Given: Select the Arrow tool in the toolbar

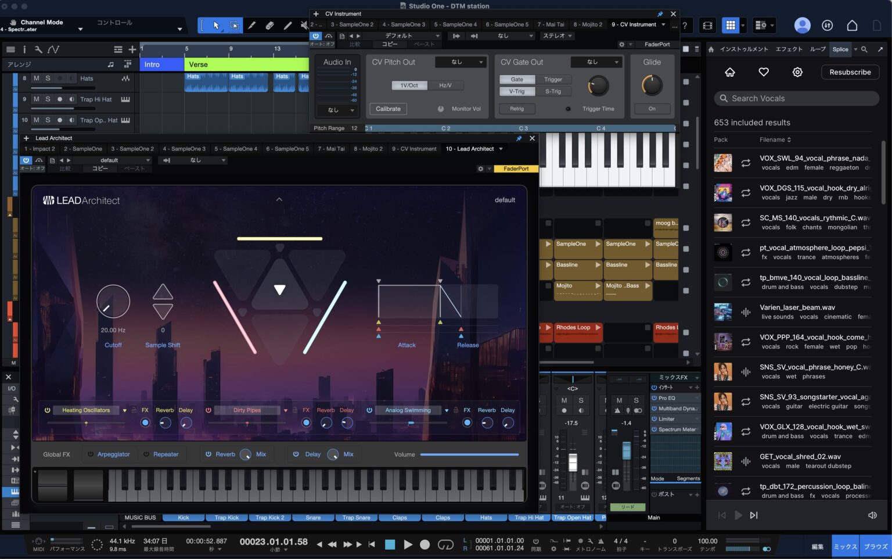Looking at the screenshot, I should (217, 26).
